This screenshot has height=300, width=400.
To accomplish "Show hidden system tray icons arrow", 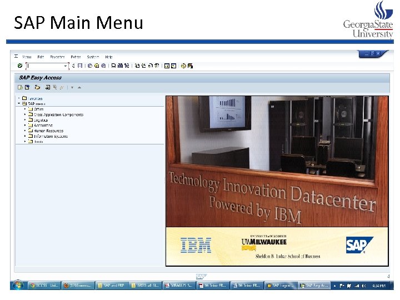I will click(x=334, y=286).
